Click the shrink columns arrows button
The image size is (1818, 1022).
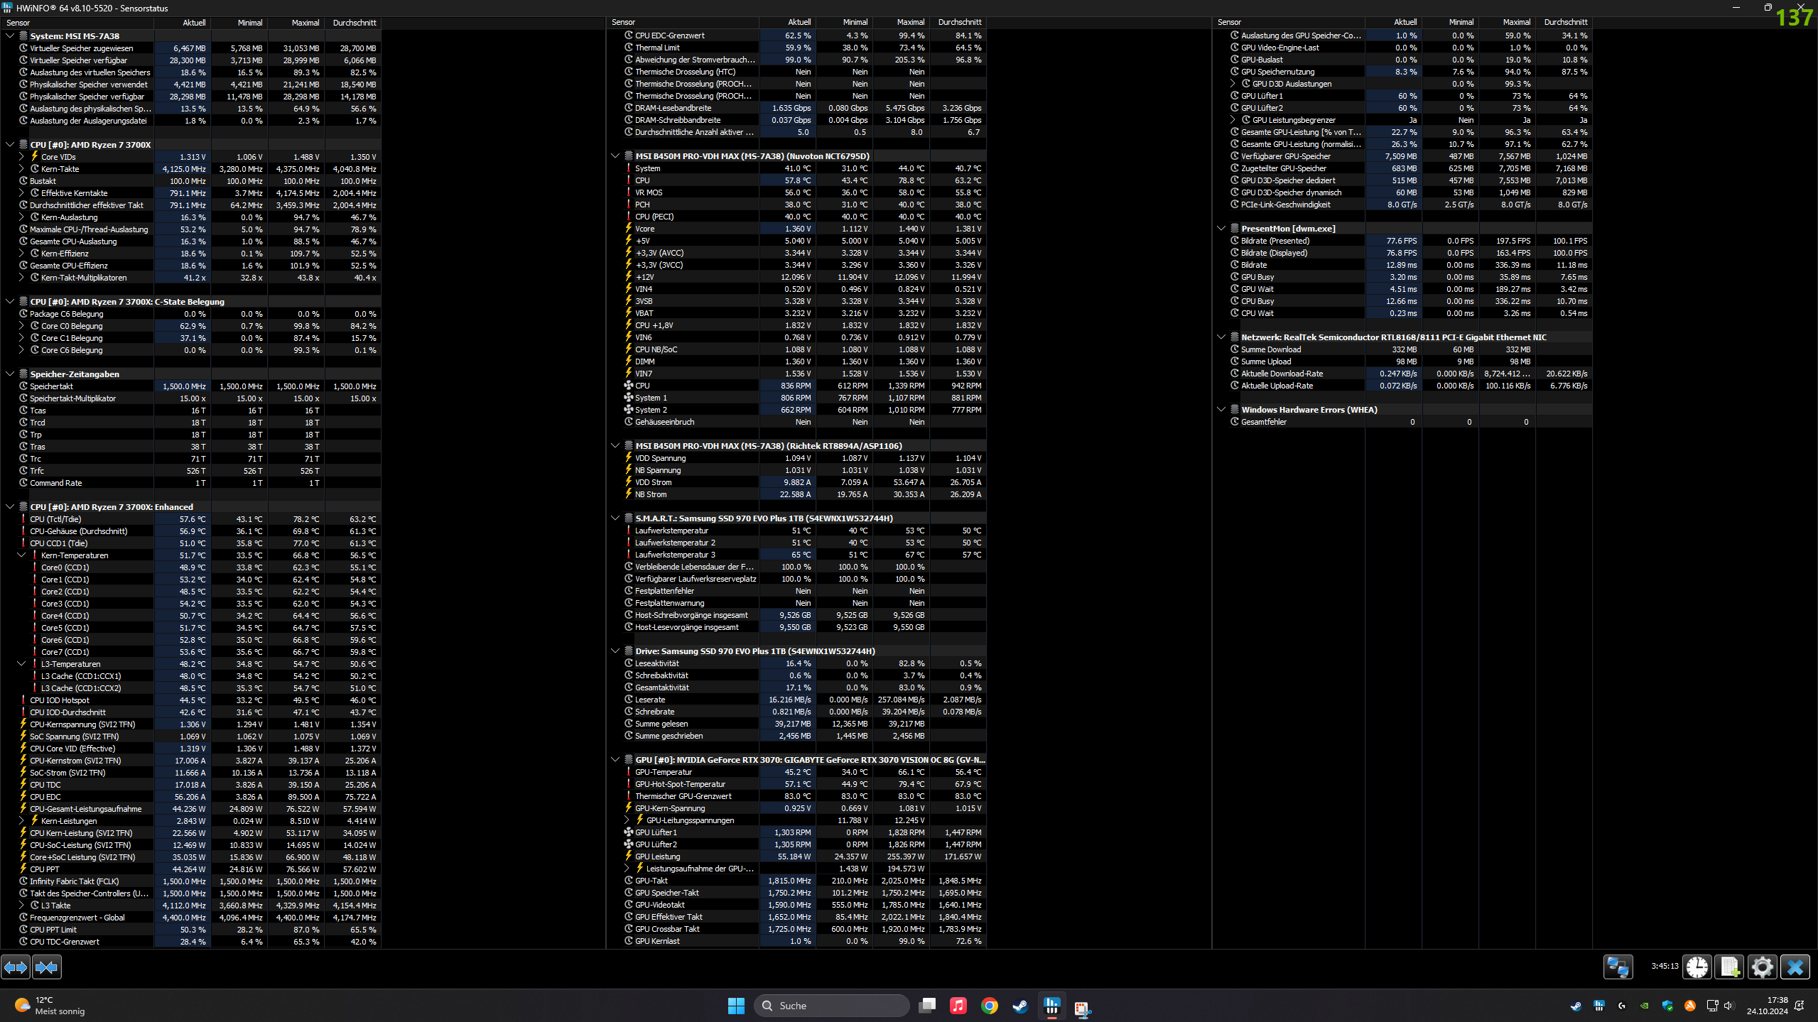click(47, 967)
